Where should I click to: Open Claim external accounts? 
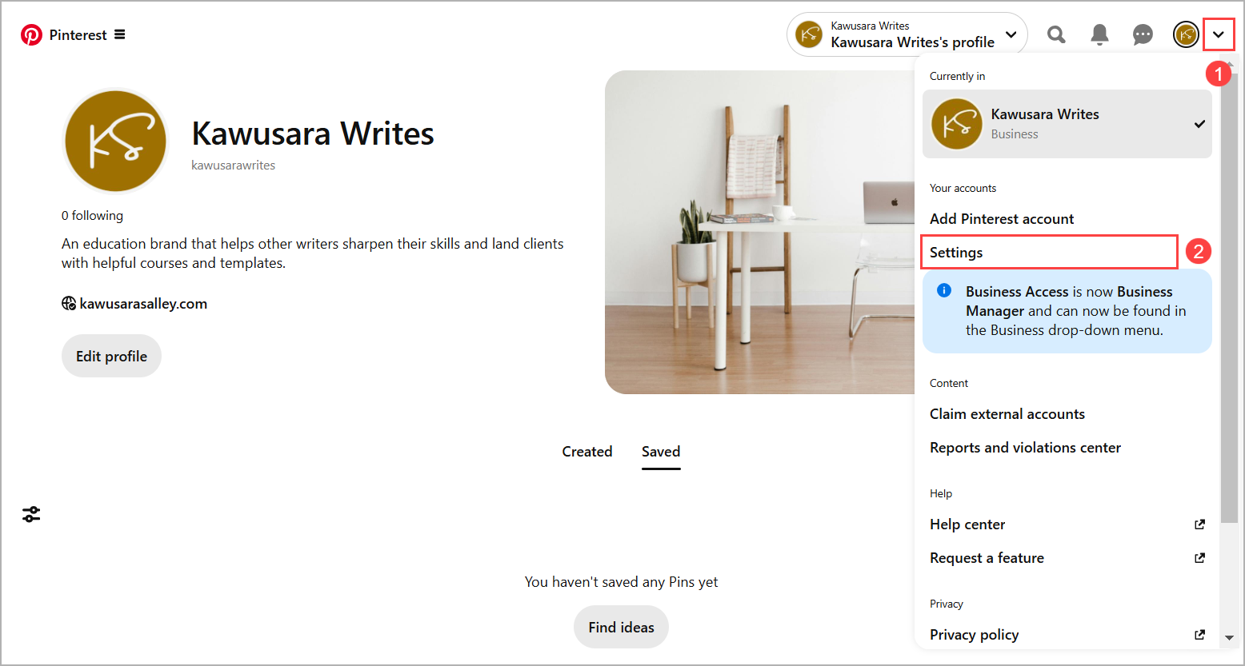[x=1007, y=414]
